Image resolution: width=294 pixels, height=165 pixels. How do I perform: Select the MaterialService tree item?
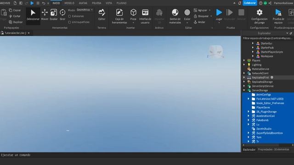pos(260,69)
